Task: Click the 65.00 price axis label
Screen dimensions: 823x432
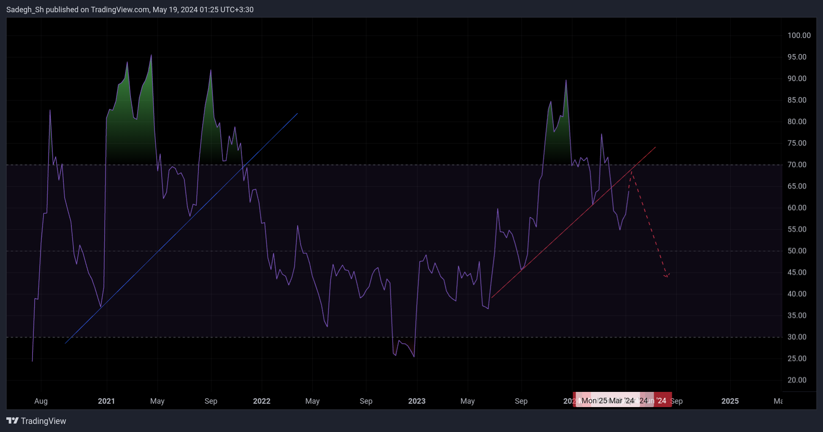Action: [797, 186]
